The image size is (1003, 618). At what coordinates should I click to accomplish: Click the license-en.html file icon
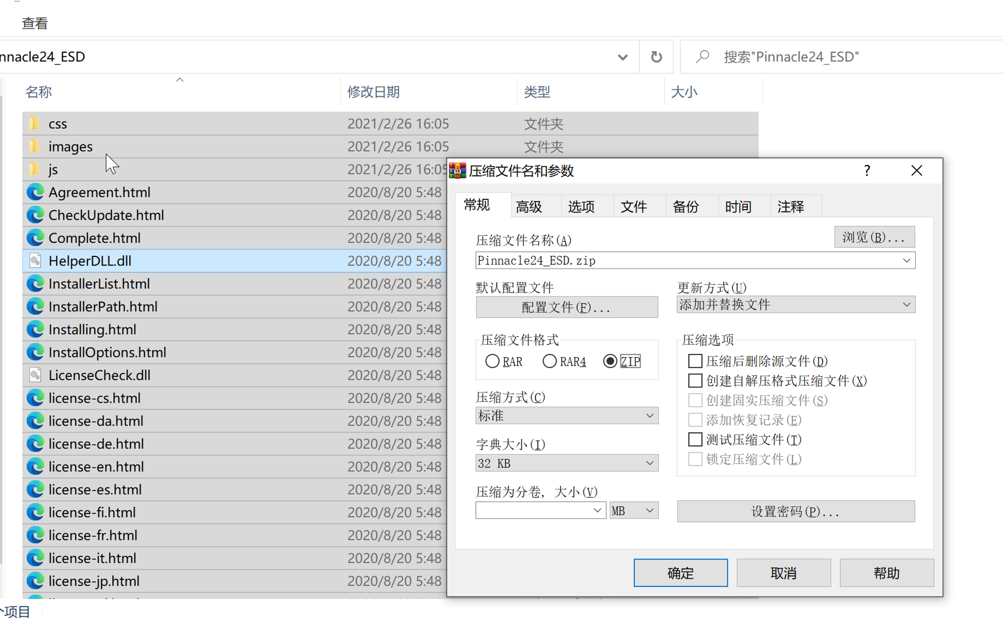(35, 467)
